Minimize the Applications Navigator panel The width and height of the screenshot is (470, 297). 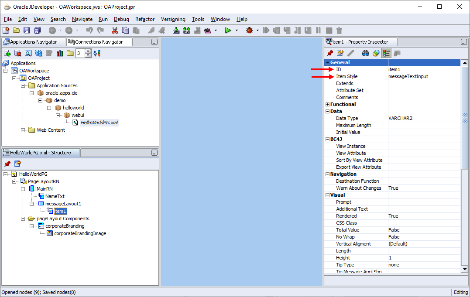coord(154,42)
